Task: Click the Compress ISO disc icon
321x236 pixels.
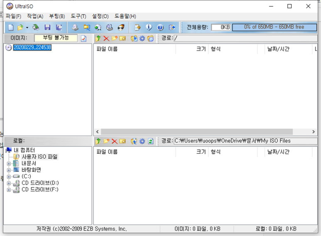Action: (x=98, y=27)
